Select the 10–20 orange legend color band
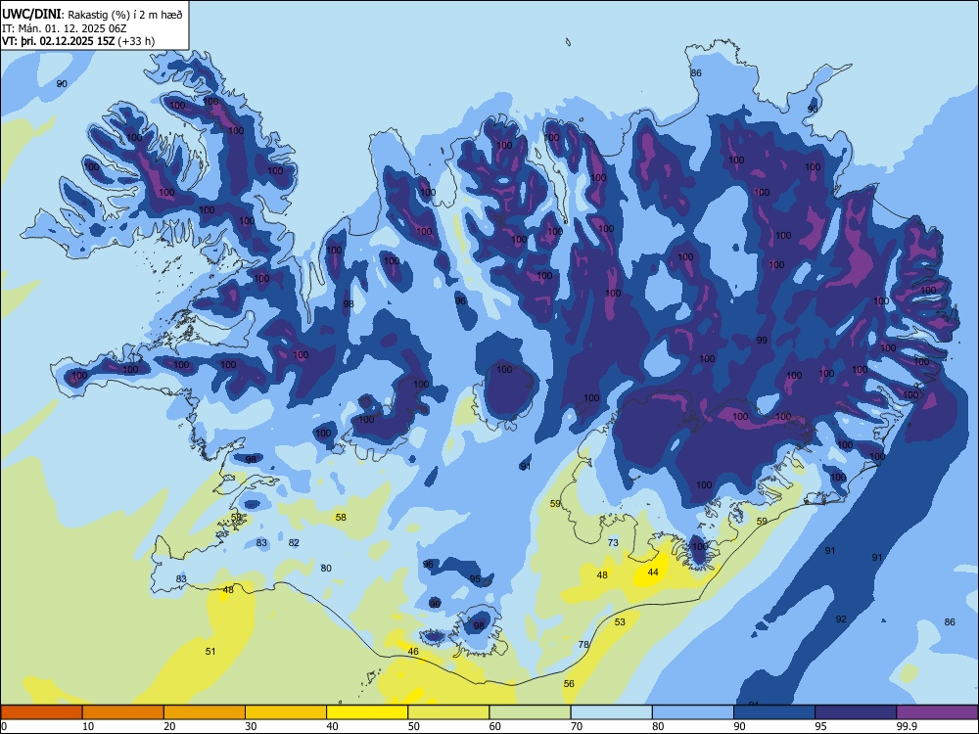The height and width of the screenshot is (734, 979). (123, 712)
